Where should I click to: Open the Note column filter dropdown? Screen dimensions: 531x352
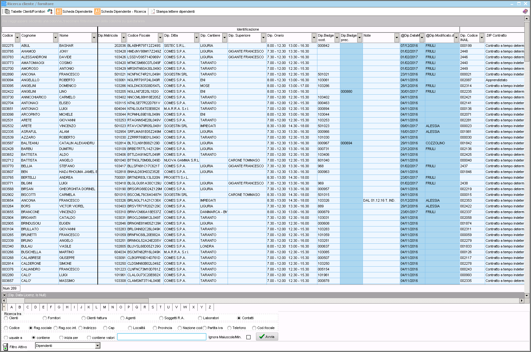tap(397, 38)
